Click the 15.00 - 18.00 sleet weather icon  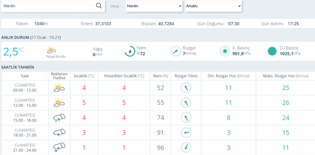(x=59, y=118)
